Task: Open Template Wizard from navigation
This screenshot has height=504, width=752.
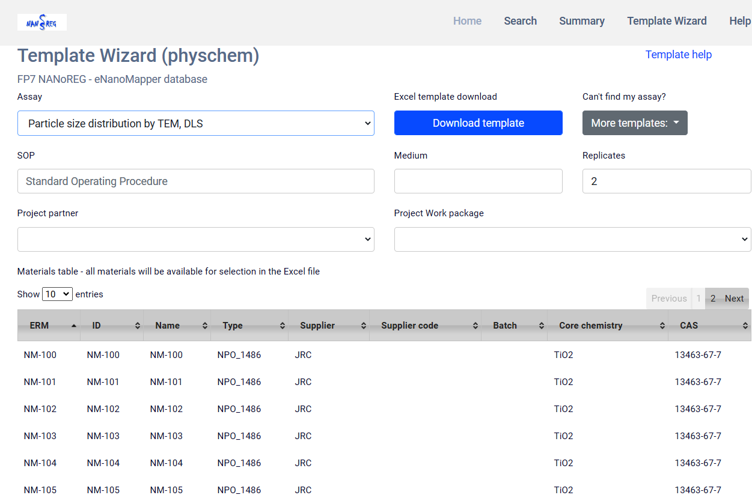Action: pos(667,21)
